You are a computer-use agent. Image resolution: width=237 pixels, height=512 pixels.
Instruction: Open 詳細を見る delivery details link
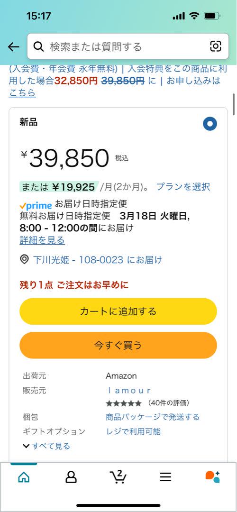pos(42,240)
